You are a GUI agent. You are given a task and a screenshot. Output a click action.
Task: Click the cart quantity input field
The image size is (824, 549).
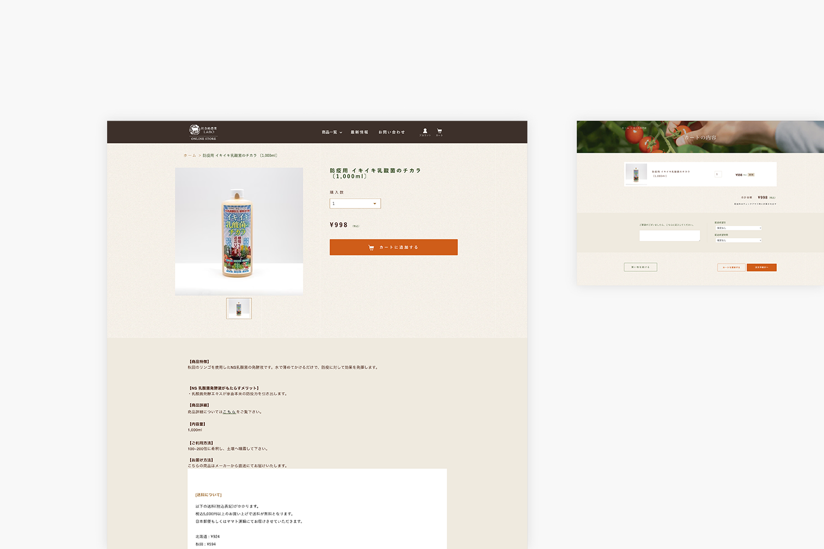tap(718, 174)
